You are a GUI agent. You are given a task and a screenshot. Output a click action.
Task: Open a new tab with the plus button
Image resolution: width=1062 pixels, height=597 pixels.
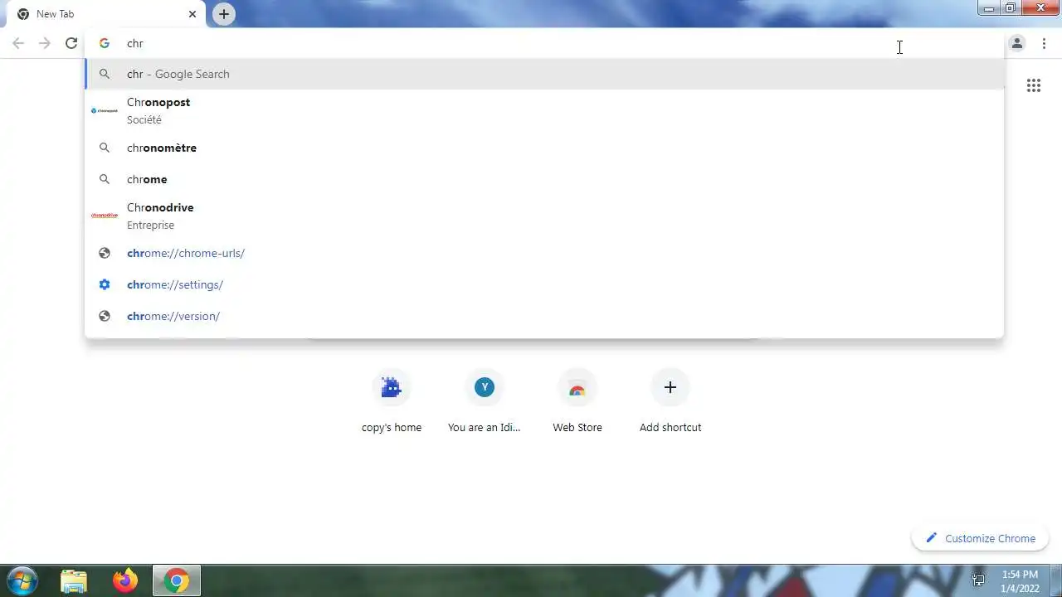tap(224, 14)
